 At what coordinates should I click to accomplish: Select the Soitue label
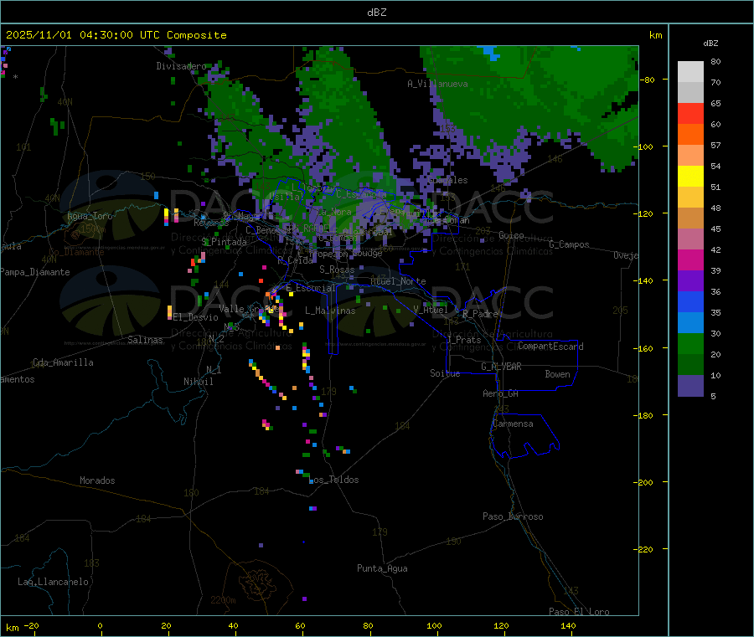click(x=445, y=373)
